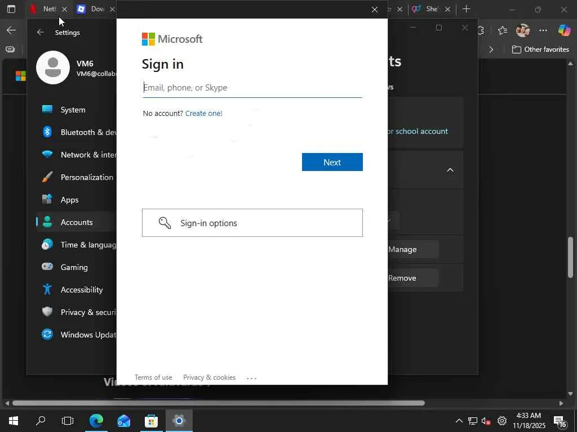Click the Manage button in Settings

tap(413, 249)
